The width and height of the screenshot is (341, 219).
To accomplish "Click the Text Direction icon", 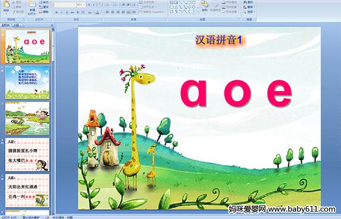I will 142,2.
